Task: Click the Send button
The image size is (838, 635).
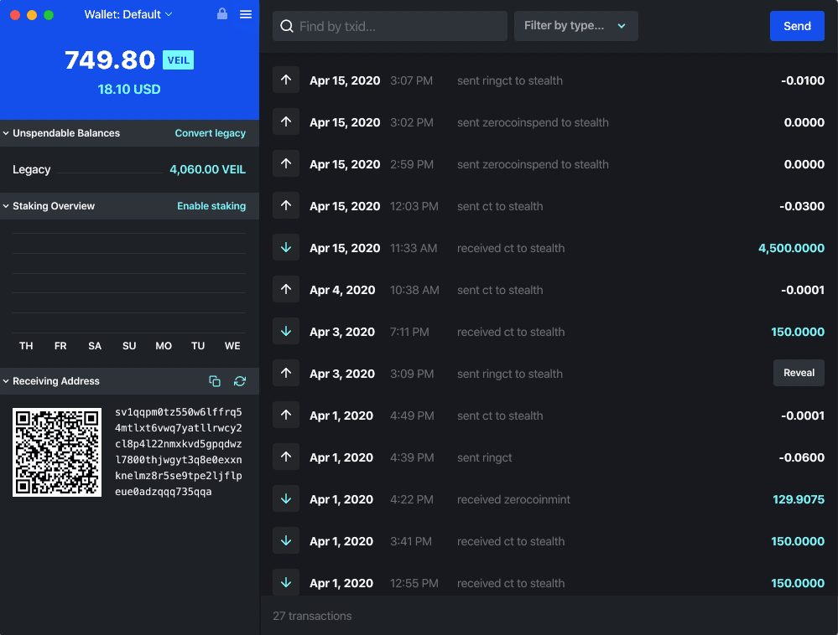Action: pyautogui.click(x=797, y=26)
